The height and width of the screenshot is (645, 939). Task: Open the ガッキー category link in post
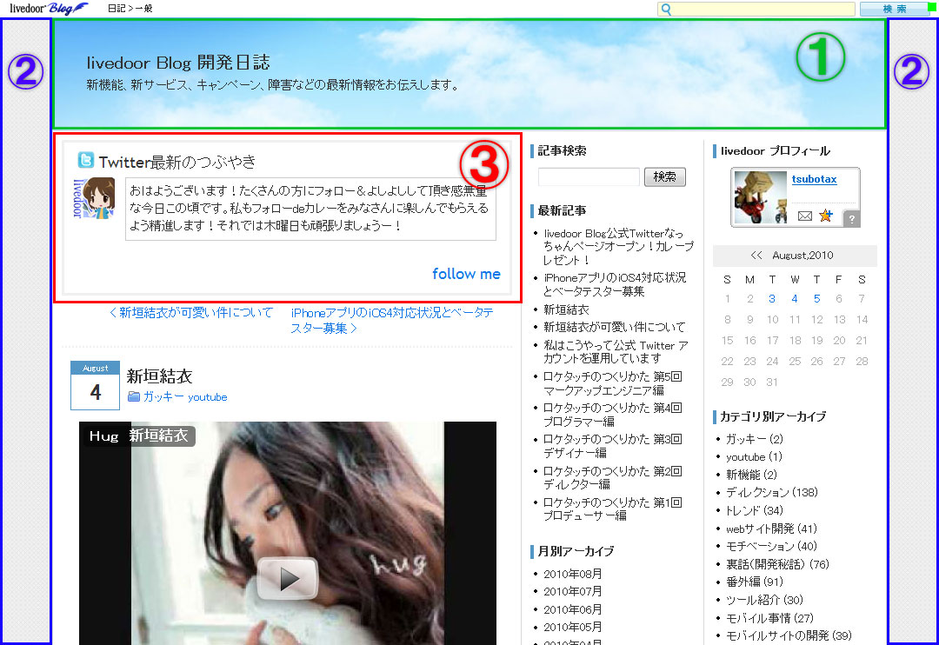163,396
